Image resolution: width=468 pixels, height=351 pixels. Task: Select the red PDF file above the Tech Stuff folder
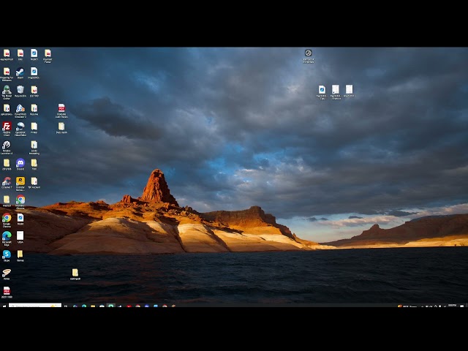(x=61, y=110)
